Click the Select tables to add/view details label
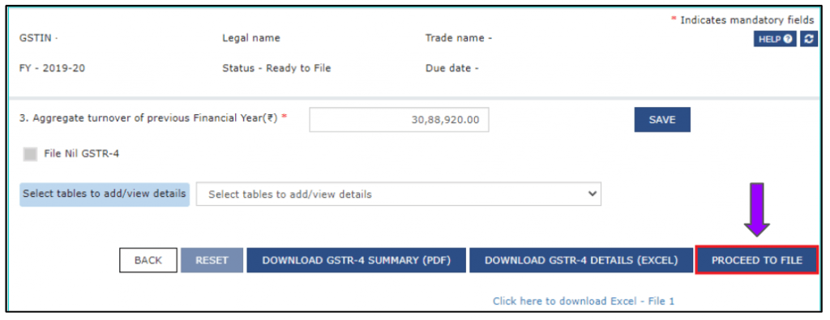The image size is (830, 320). tap(105, 194)
